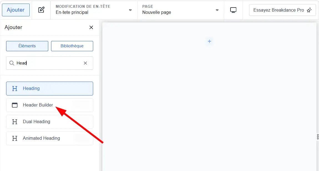The height and width of the screenshot is (171, 319).
Task: Add the Header Builder element
Action: (50, 105)
